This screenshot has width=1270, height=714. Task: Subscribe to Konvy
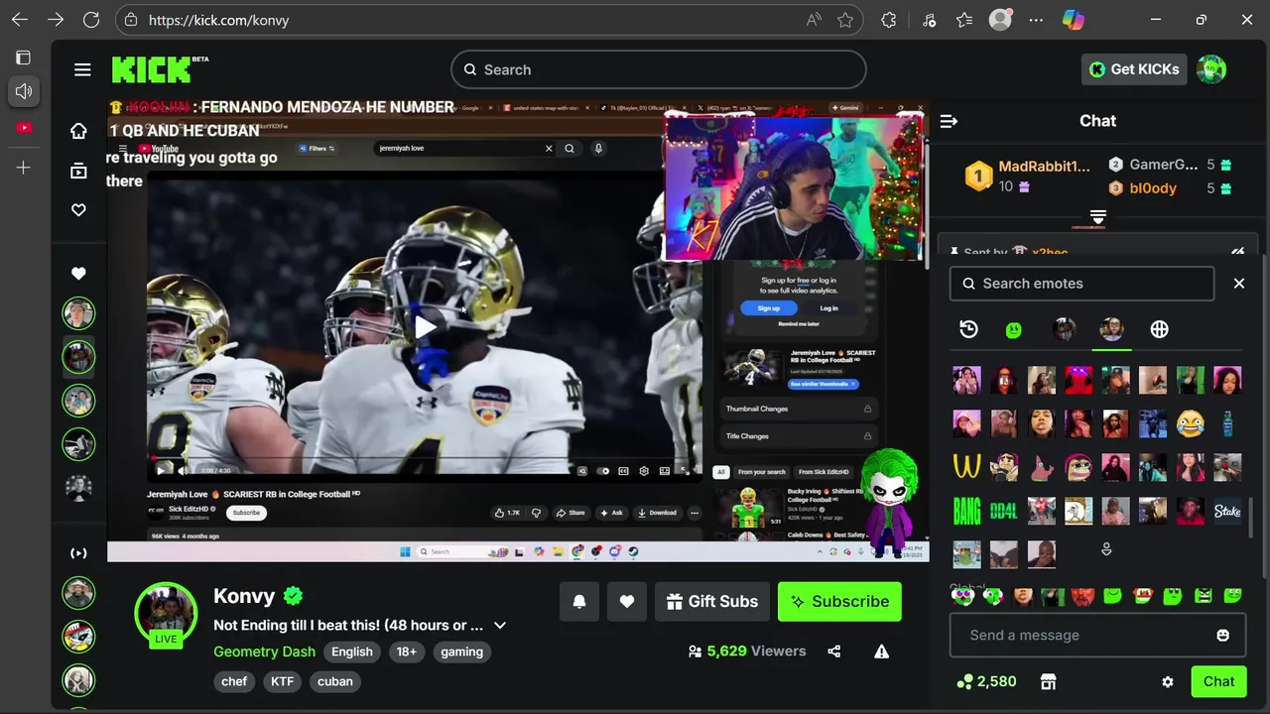pos(839,601)
